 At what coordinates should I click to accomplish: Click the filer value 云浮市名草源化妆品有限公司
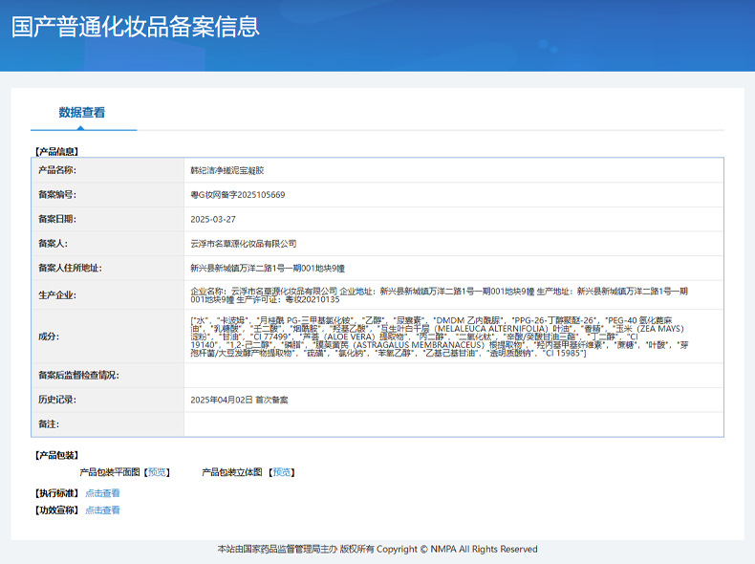(x=243, y=244)
